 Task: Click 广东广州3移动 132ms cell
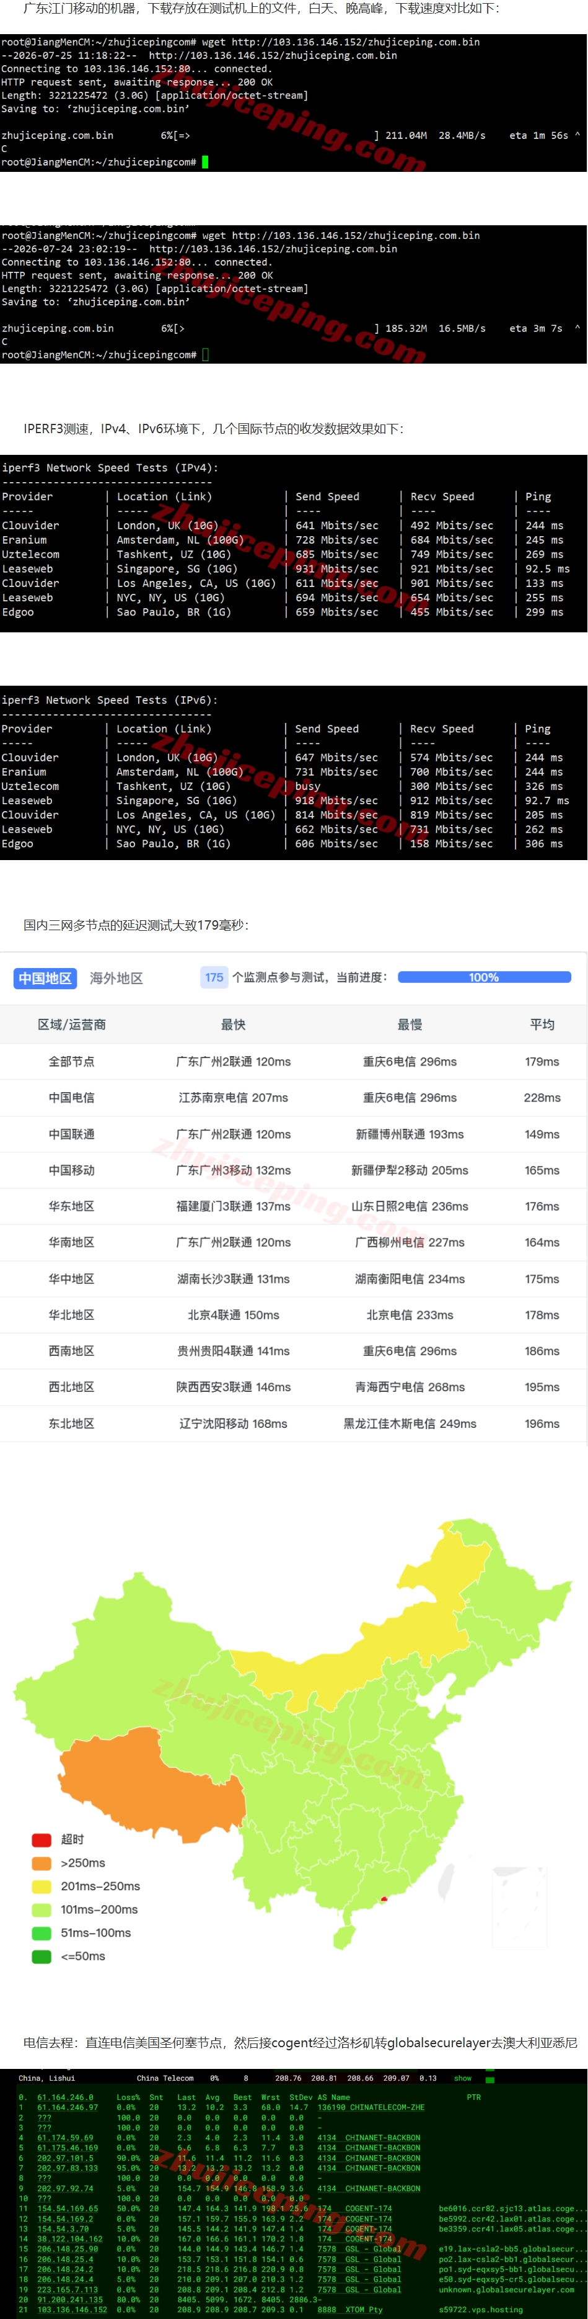tap(234, 1170)
